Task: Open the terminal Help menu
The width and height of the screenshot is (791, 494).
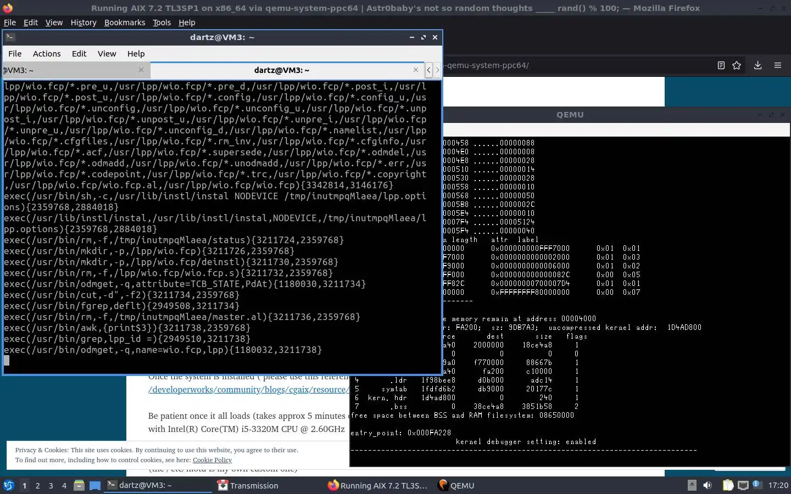Action: click(x=136, y=54)
